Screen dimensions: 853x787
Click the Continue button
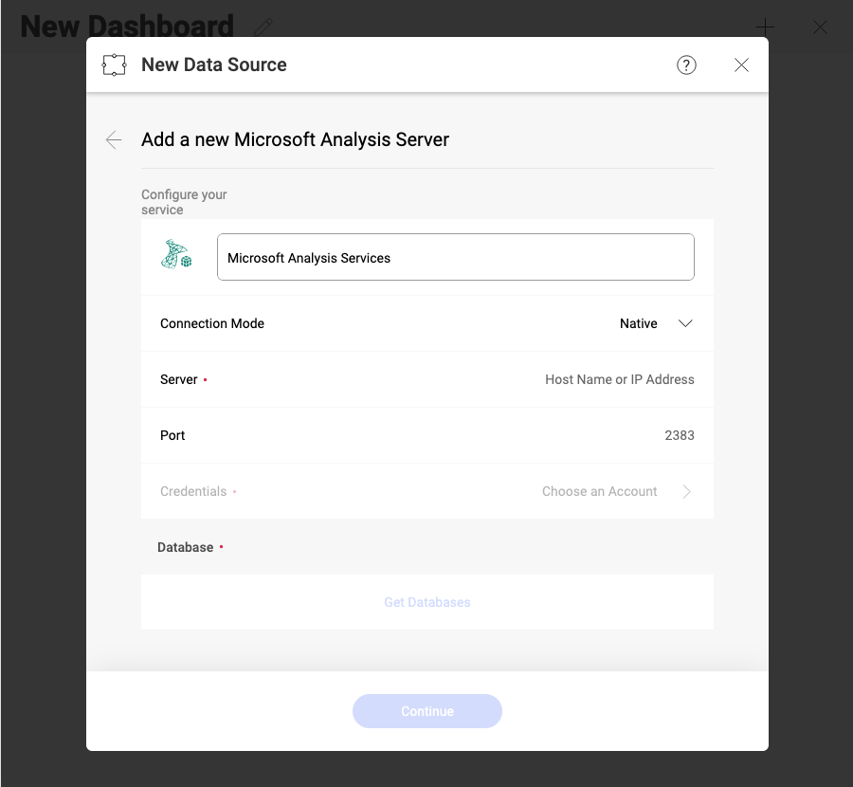coord(426,711)
